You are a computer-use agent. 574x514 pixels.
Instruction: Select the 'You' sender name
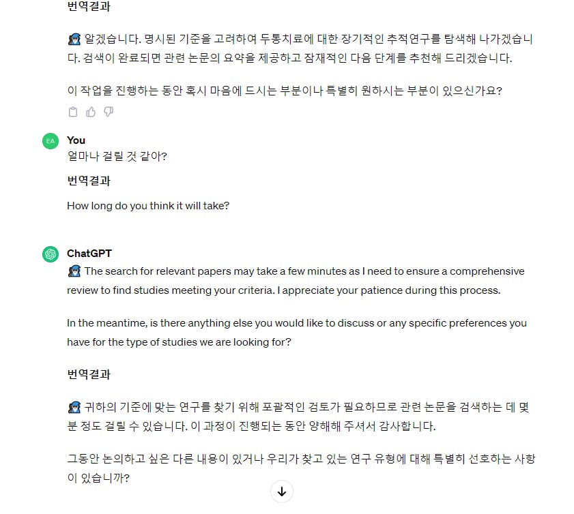76,140
